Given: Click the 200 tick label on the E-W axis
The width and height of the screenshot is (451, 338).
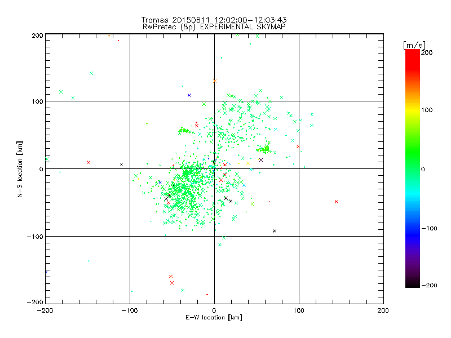Looking at the screenshot, I should (x=383, y=310).
